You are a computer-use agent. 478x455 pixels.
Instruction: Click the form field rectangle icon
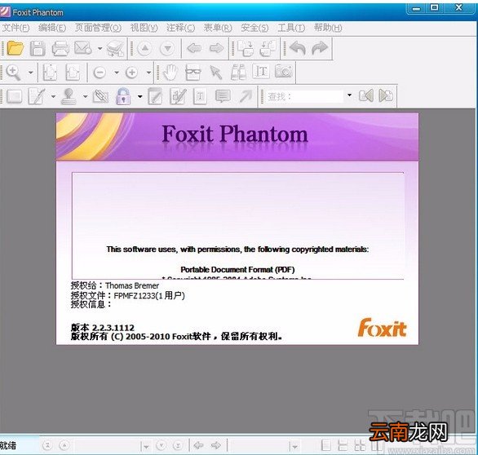pos(14,96)
